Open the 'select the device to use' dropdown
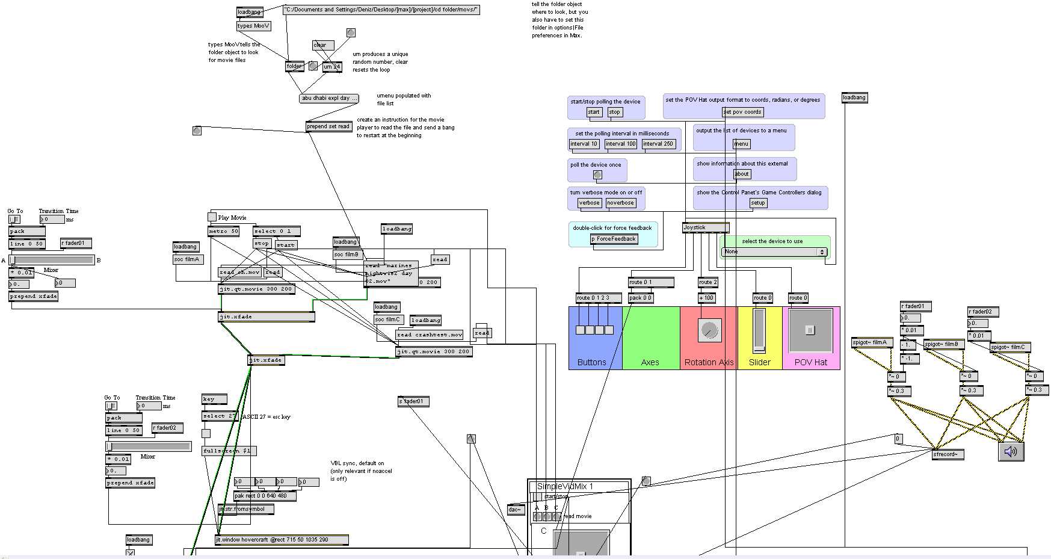Image resolution: width=1051 pixels, height=559 pixels. pyautogui.click(x=774, y=252)
